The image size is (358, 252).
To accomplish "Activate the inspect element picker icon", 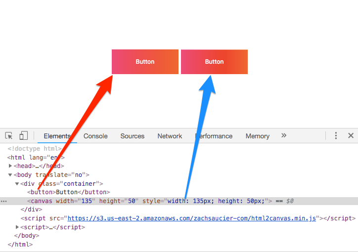I will tap(9, 136).
